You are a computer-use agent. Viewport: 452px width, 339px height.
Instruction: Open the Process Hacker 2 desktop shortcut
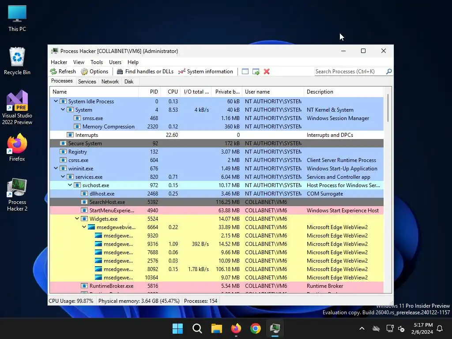pyautogui.click(x=17, y=195)
